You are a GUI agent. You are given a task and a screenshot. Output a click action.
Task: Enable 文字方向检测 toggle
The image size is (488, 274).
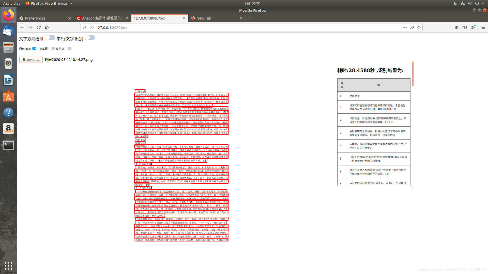tap(50, 38)
